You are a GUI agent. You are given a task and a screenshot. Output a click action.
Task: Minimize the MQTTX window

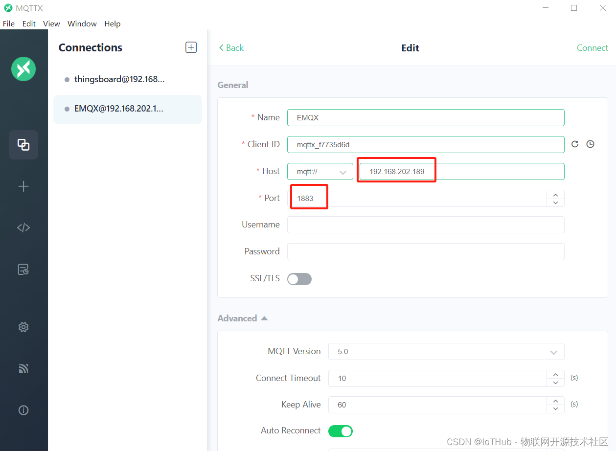coord(546,8)
